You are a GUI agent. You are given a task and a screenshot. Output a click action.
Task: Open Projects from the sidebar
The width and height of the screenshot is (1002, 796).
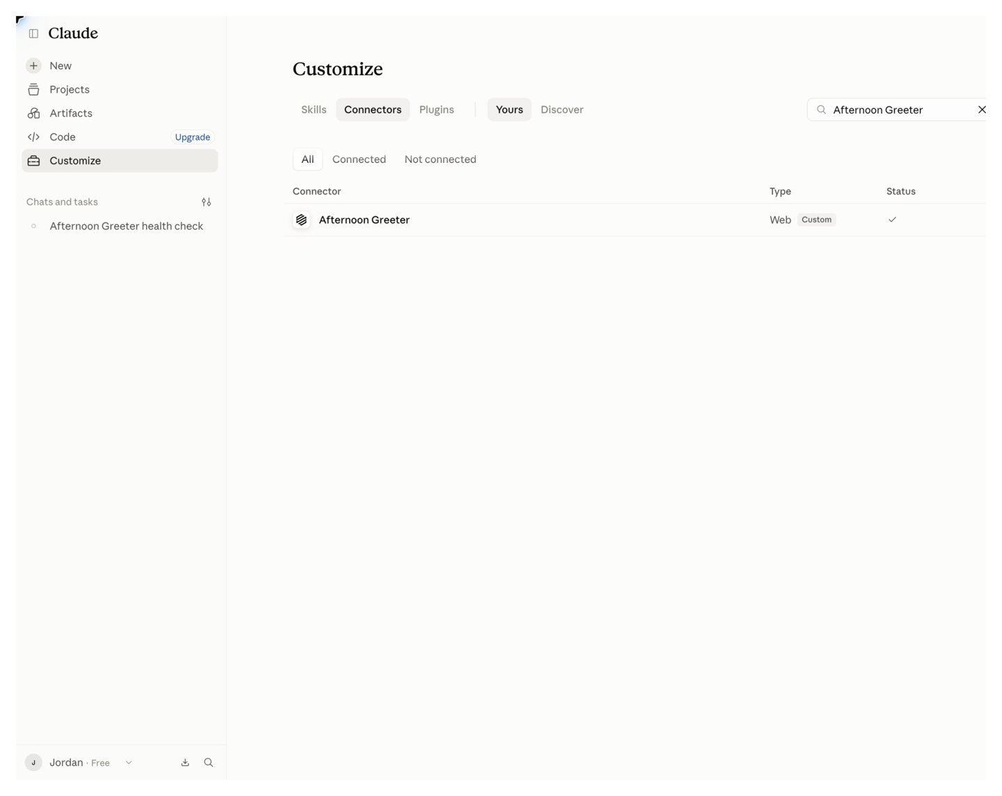click(x=120, y=89)
